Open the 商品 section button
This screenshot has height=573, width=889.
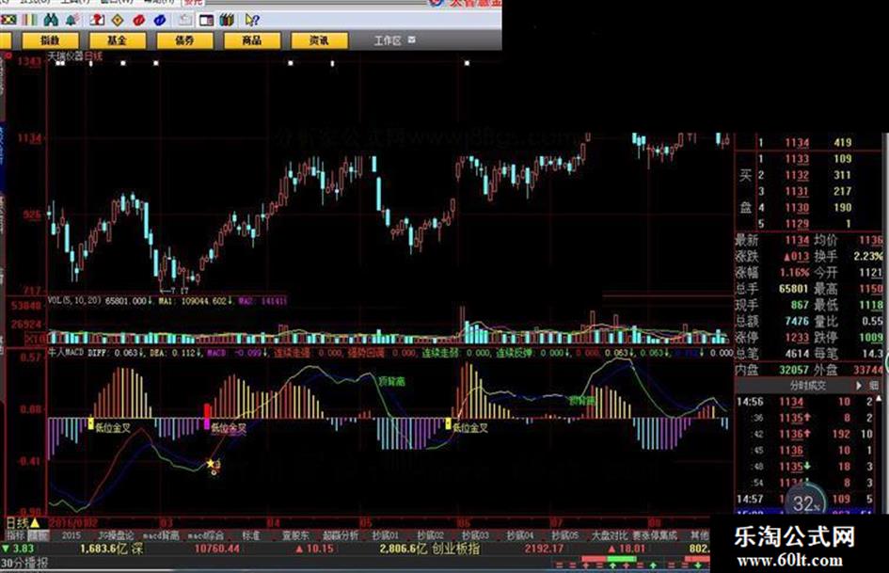[x=252, y=40]
